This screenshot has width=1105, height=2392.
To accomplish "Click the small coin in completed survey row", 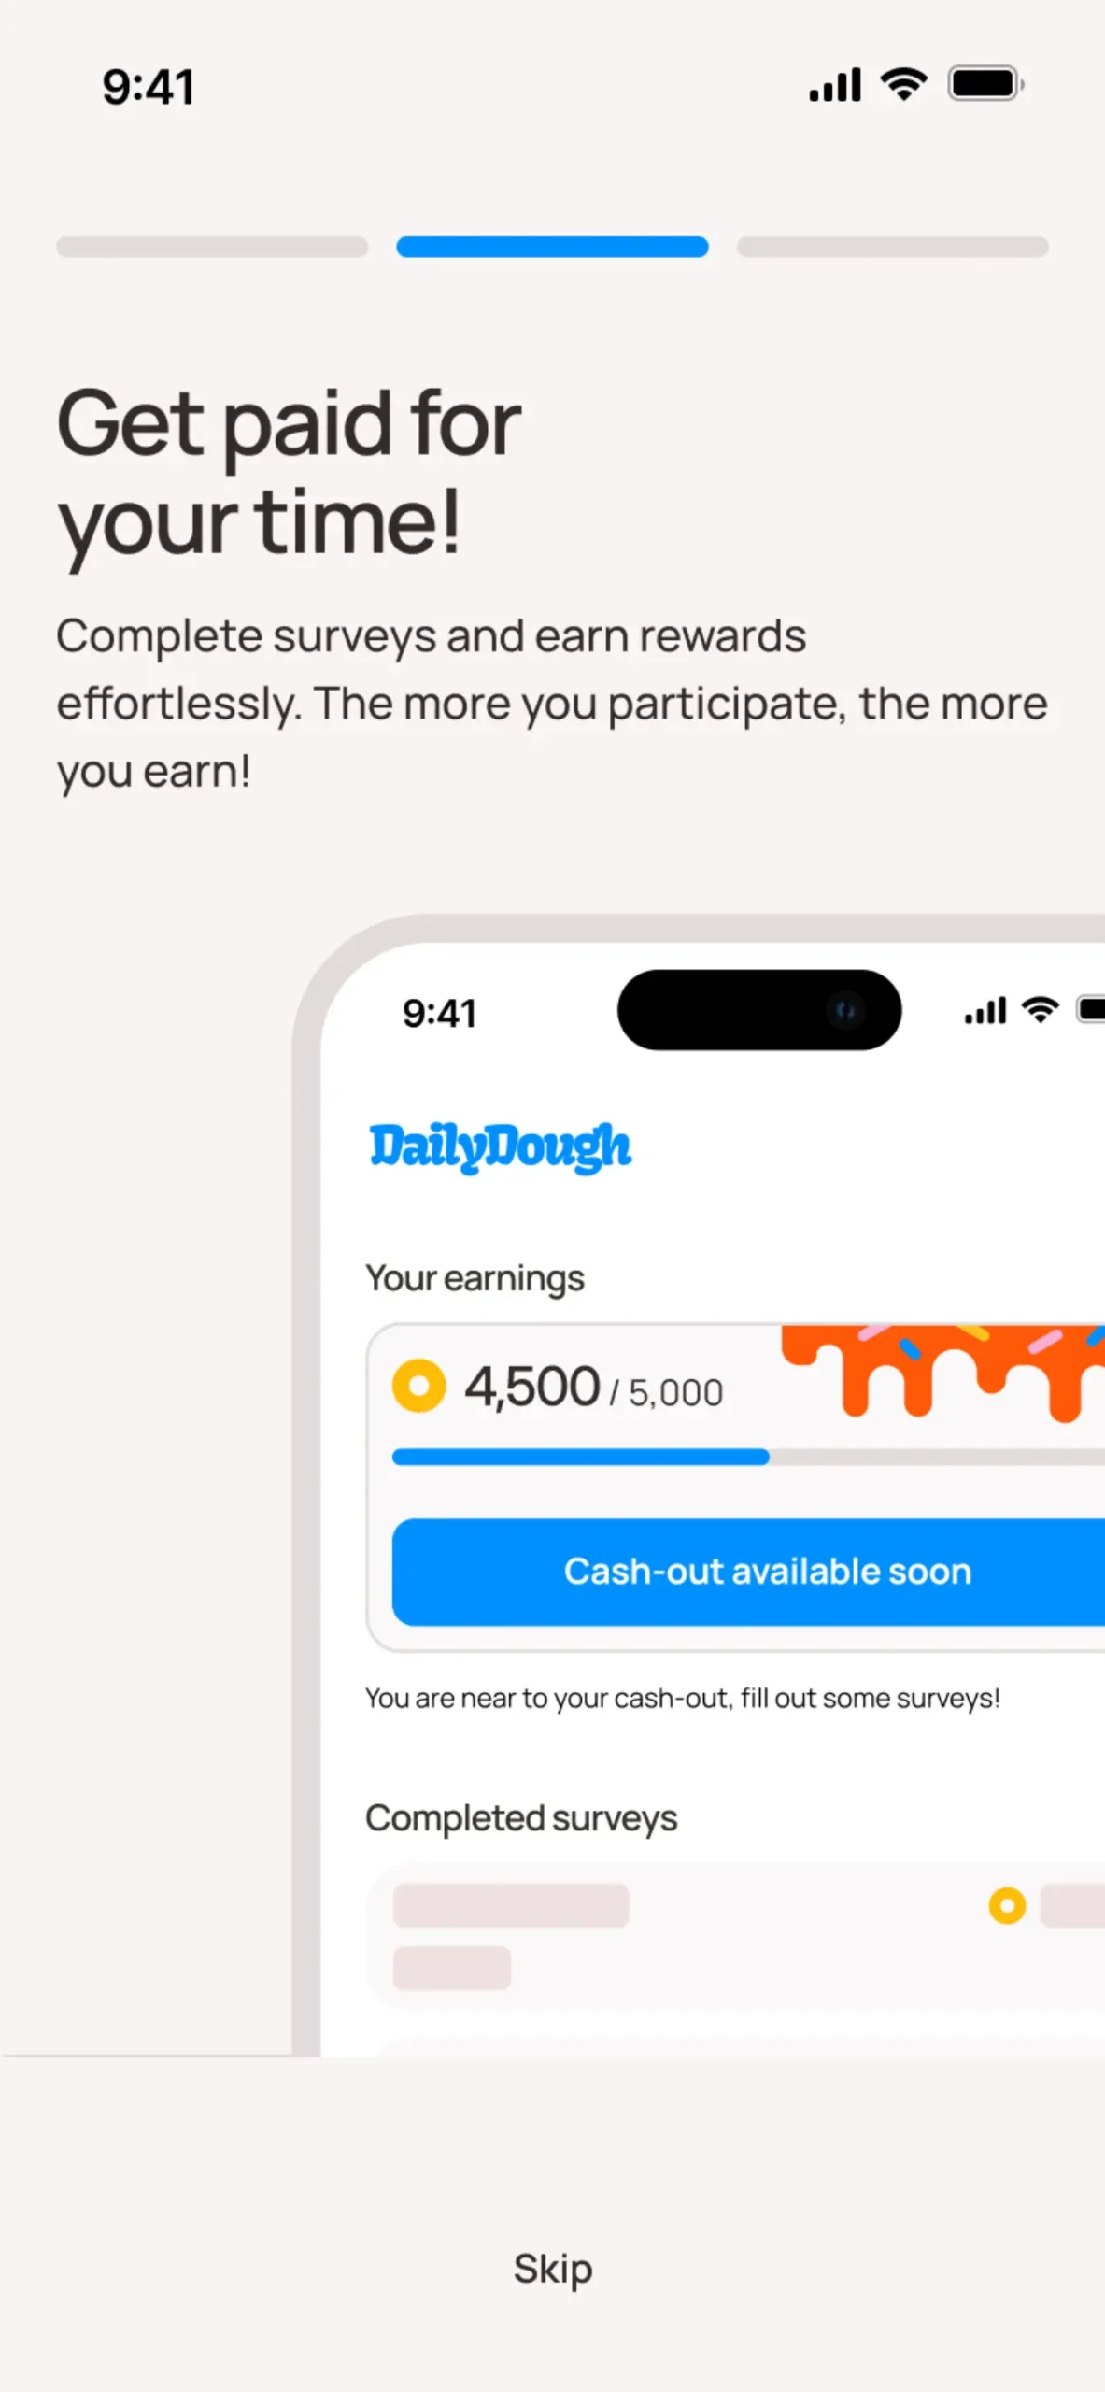I will tap(1007, 1905).
